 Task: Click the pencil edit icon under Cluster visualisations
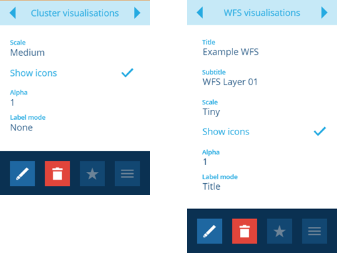(x=23, y=174)
